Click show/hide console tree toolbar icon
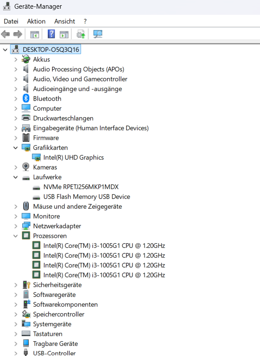Viewport: 260px width, 356px height. tap(35, 34)
